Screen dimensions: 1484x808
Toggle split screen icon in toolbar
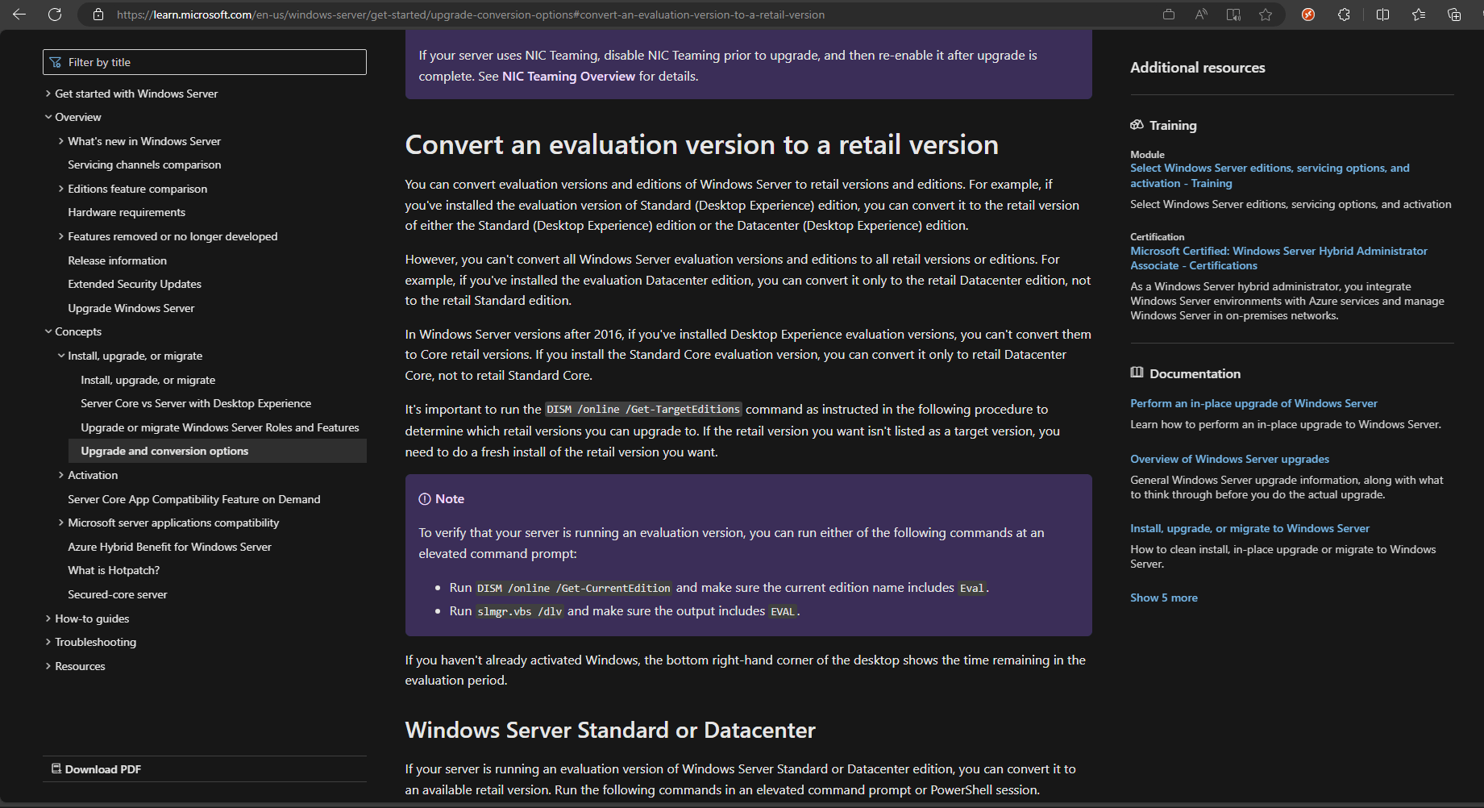tap(1382, 15)
